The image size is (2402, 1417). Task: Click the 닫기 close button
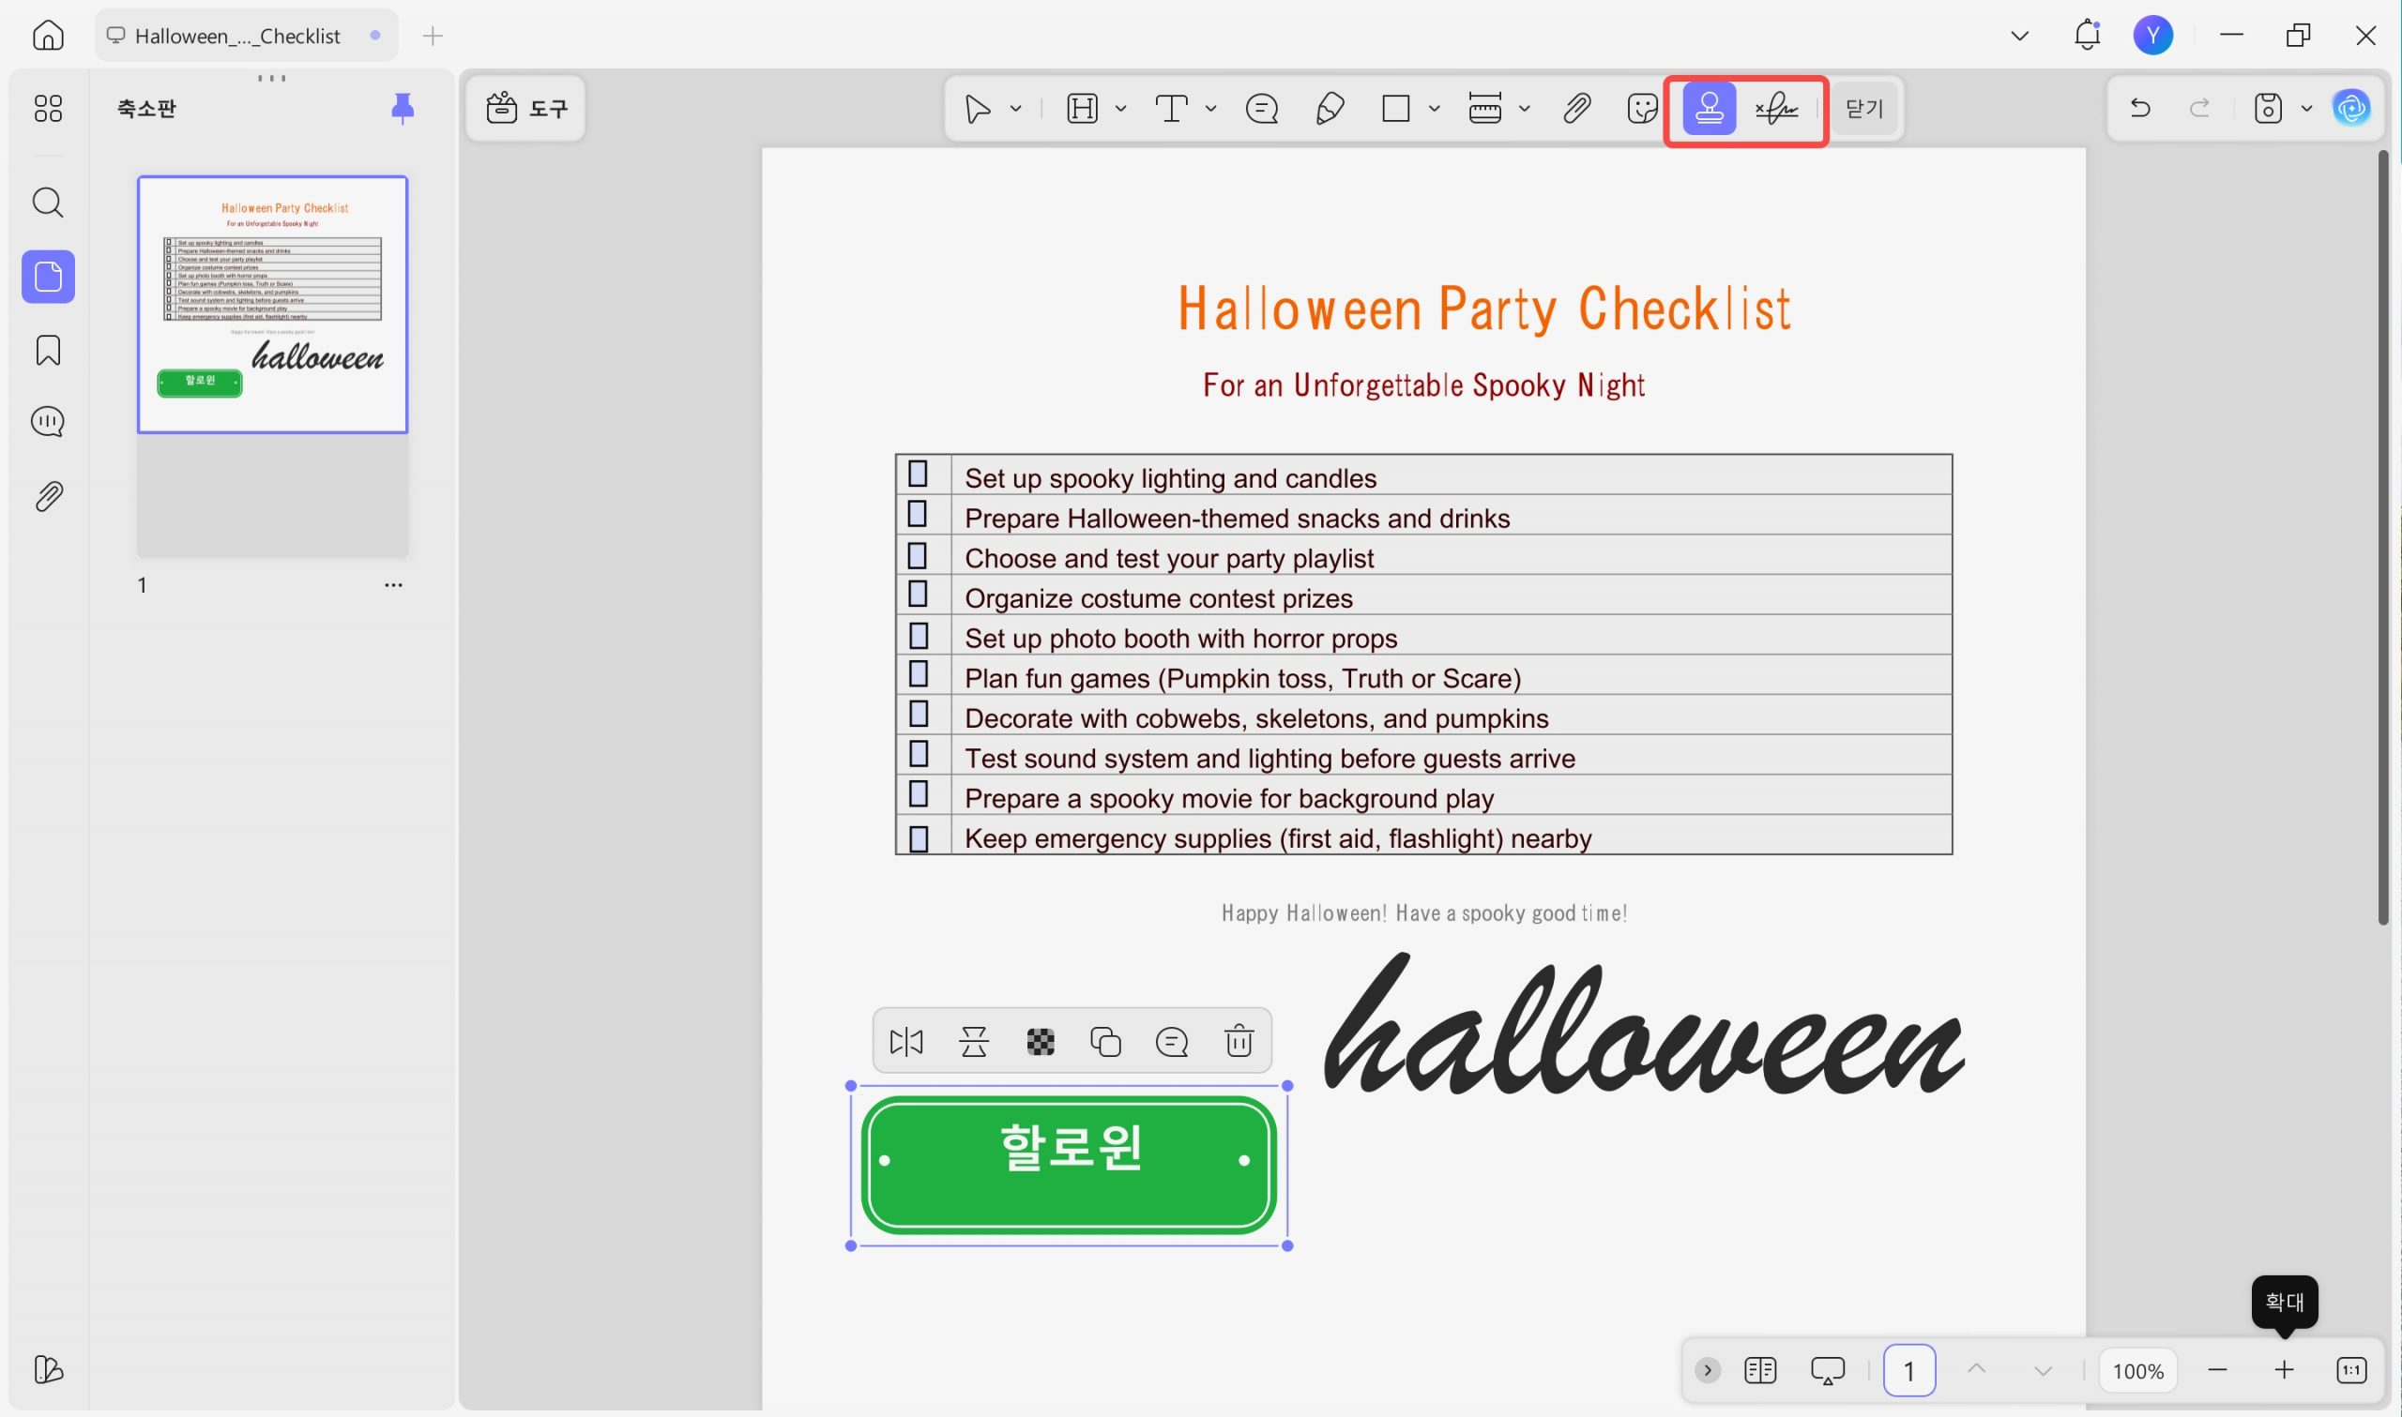pyautogui.click(x=1863, y=109)
